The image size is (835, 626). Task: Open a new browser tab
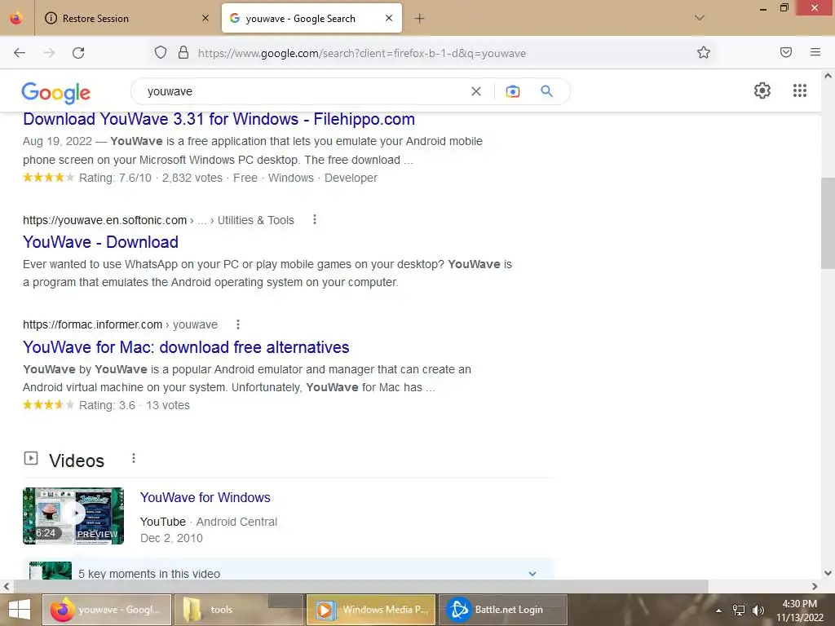420,19
